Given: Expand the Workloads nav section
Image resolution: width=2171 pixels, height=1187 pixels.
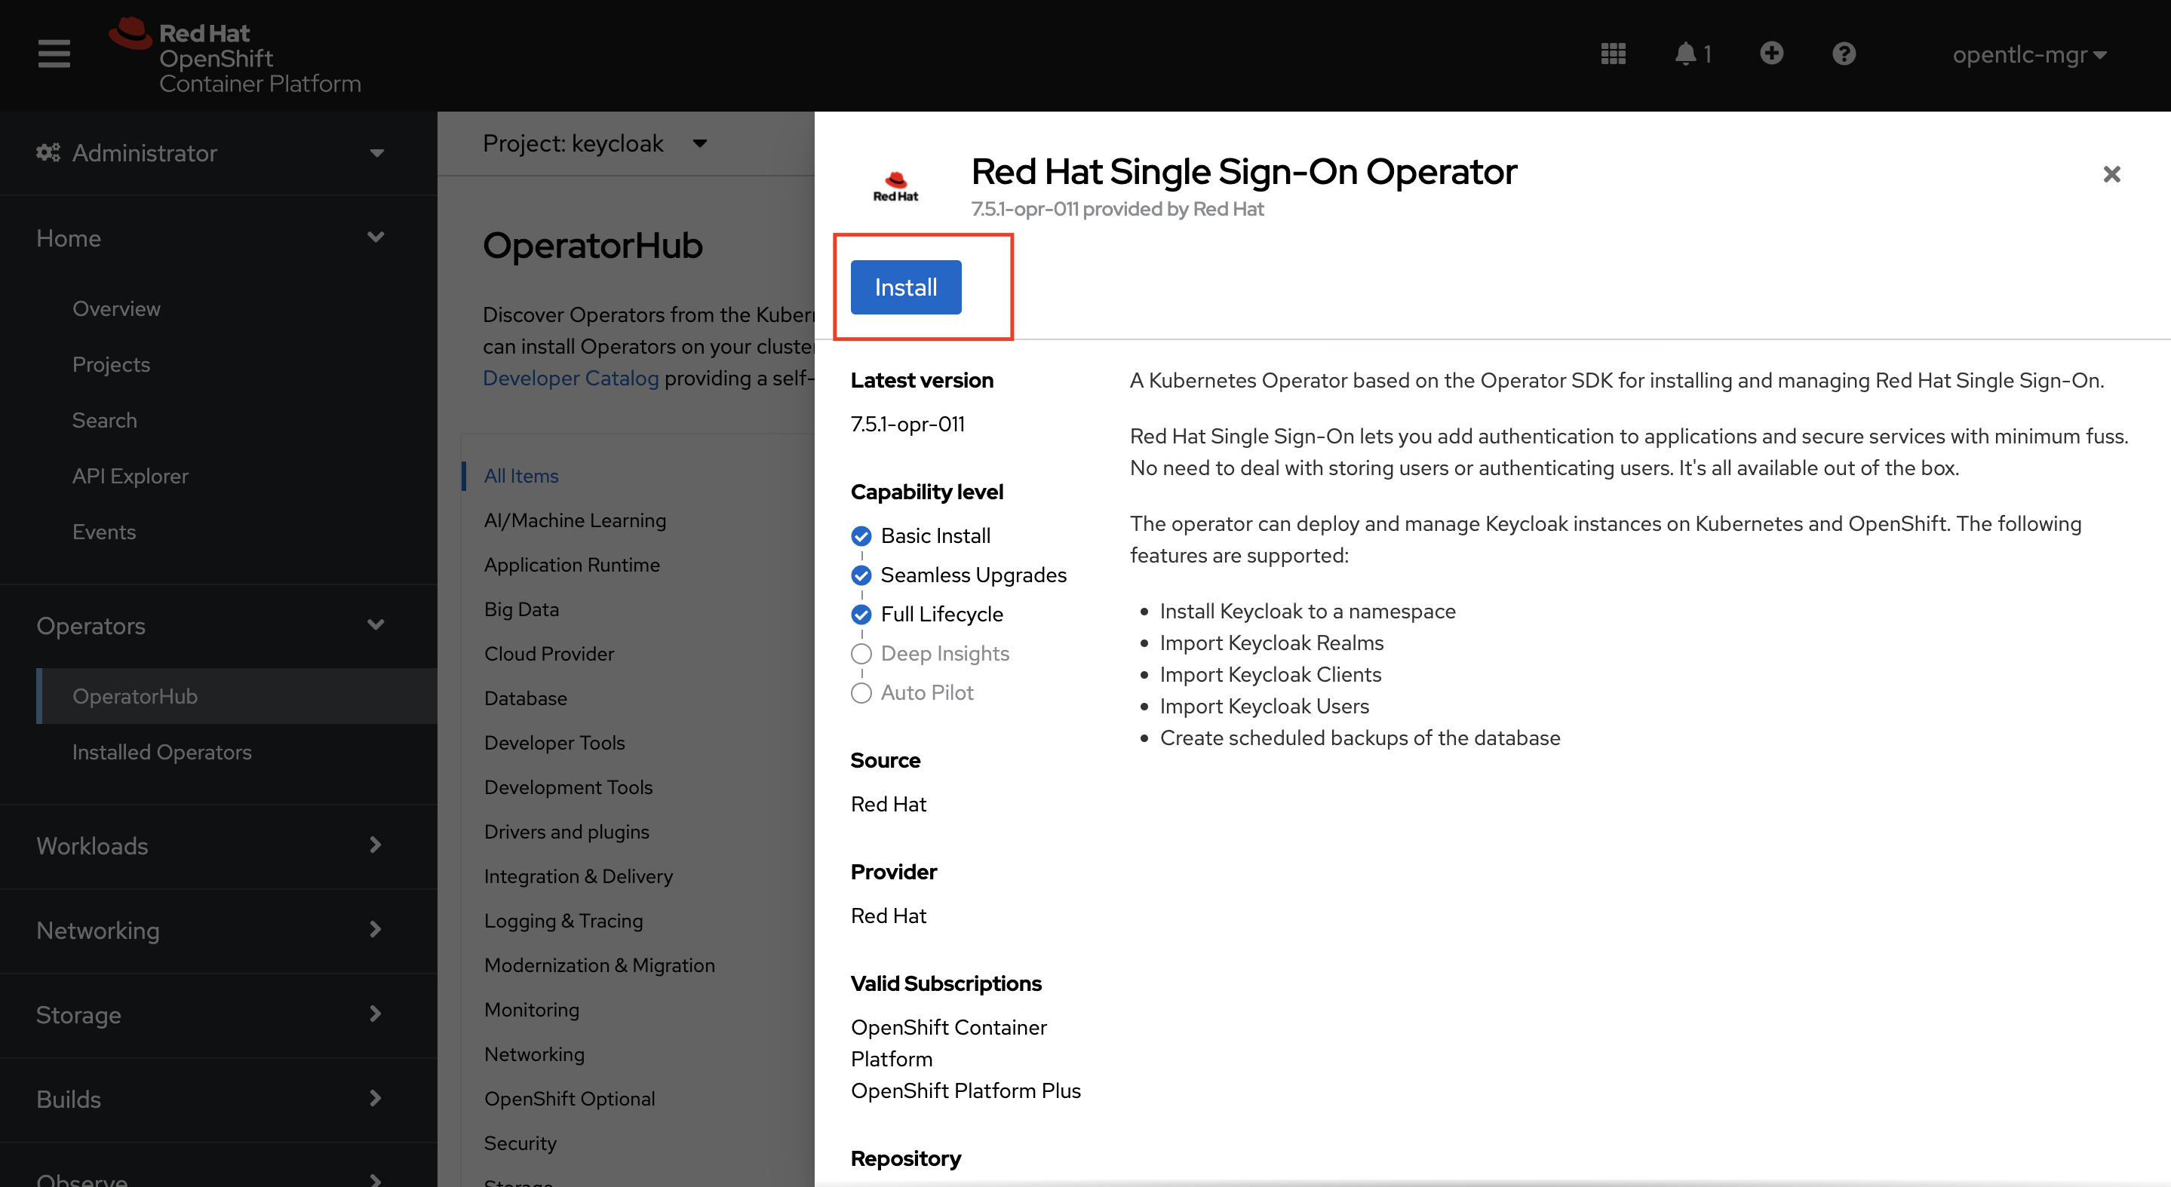Looking at the screenshot, I should 218,846.
